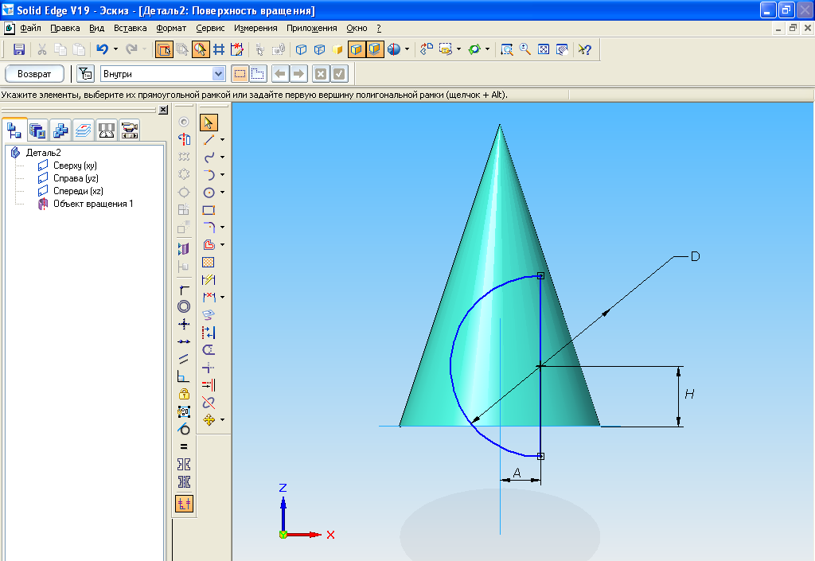Close the side panel with X button

point(163,110)
